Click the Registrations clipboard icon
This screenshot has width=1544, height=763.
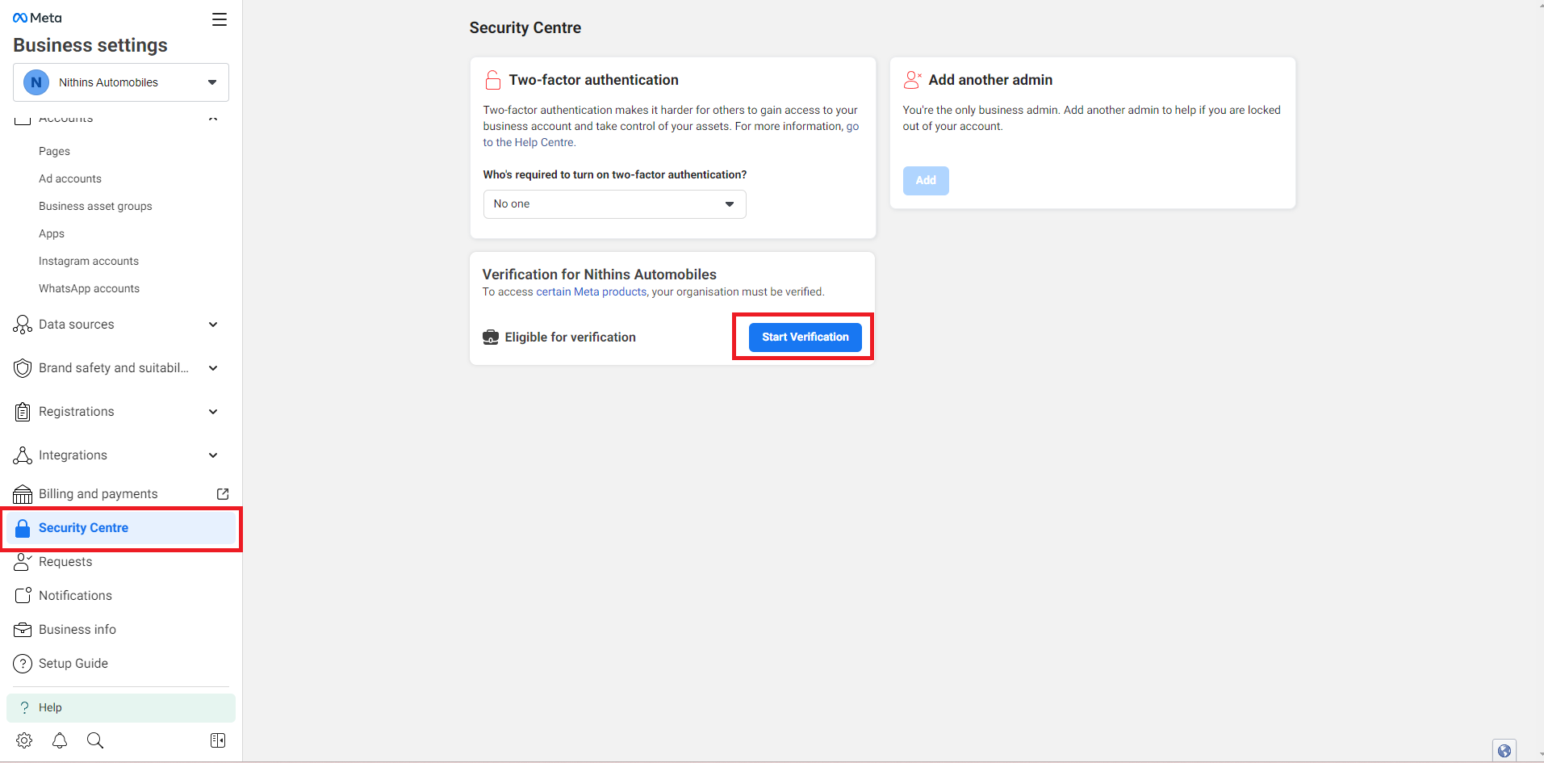[x=23, y=412]
